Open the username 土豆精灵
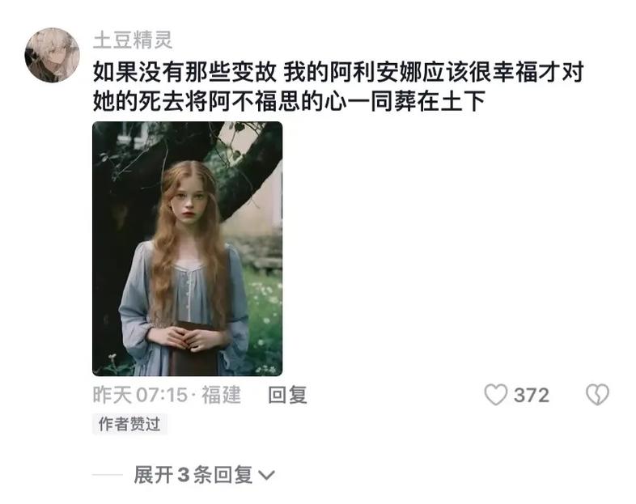The height and width of the screenshot is (504, 636). point(133,40)
